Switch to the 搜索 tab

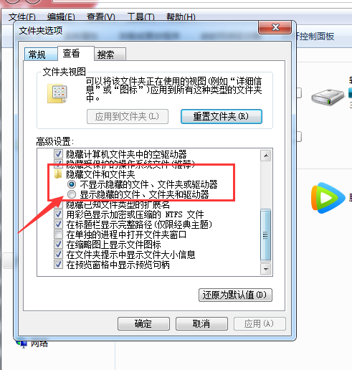[x=110, y=54]
